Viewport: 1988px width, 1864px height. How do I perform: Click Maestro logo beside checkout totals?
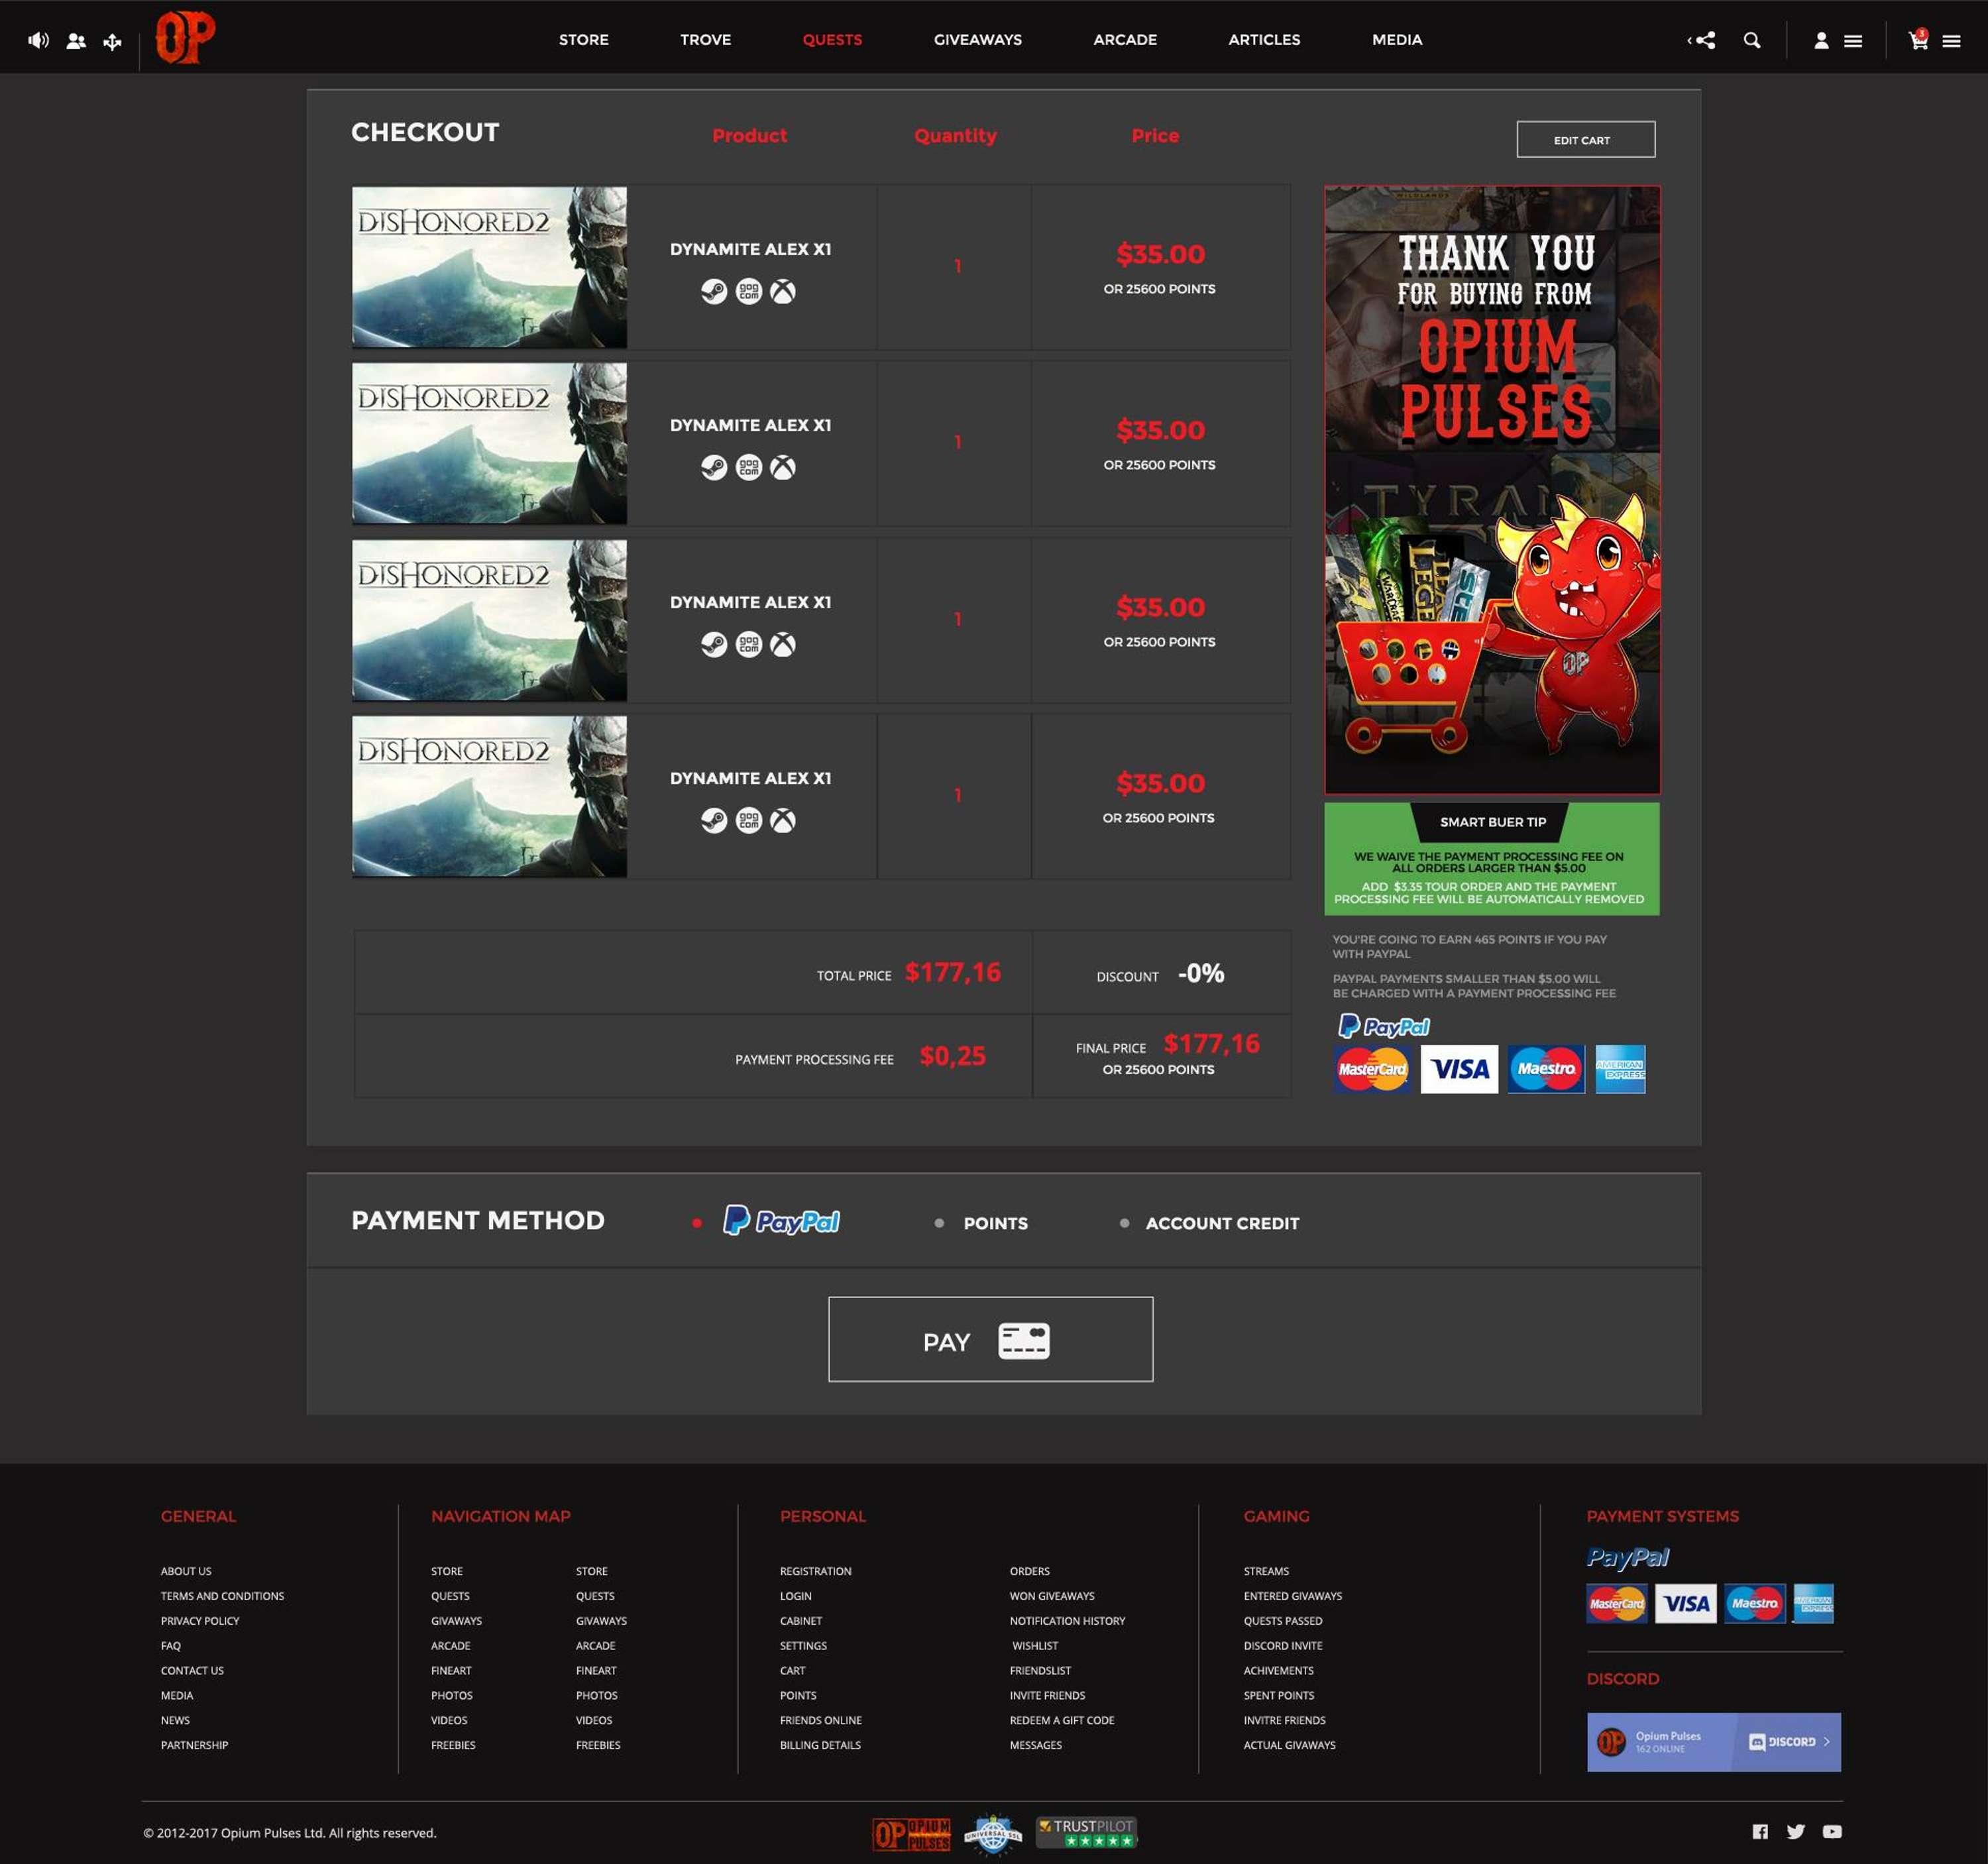1546,1069
